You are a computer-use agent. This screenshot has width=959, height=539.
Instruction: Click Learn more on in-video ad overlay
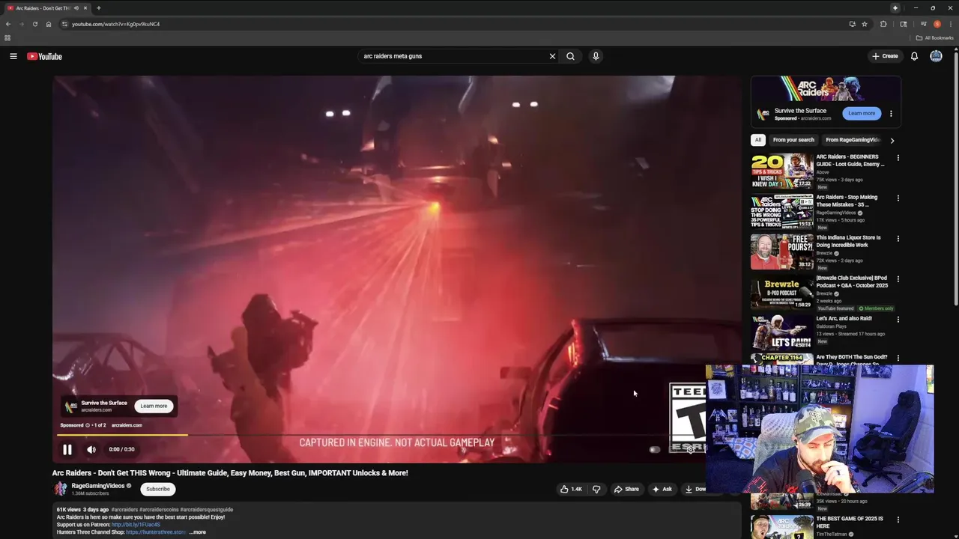pos(154,406)
